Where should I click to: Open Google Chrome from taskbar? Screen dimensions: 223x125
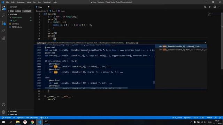[x=32, y=122]
